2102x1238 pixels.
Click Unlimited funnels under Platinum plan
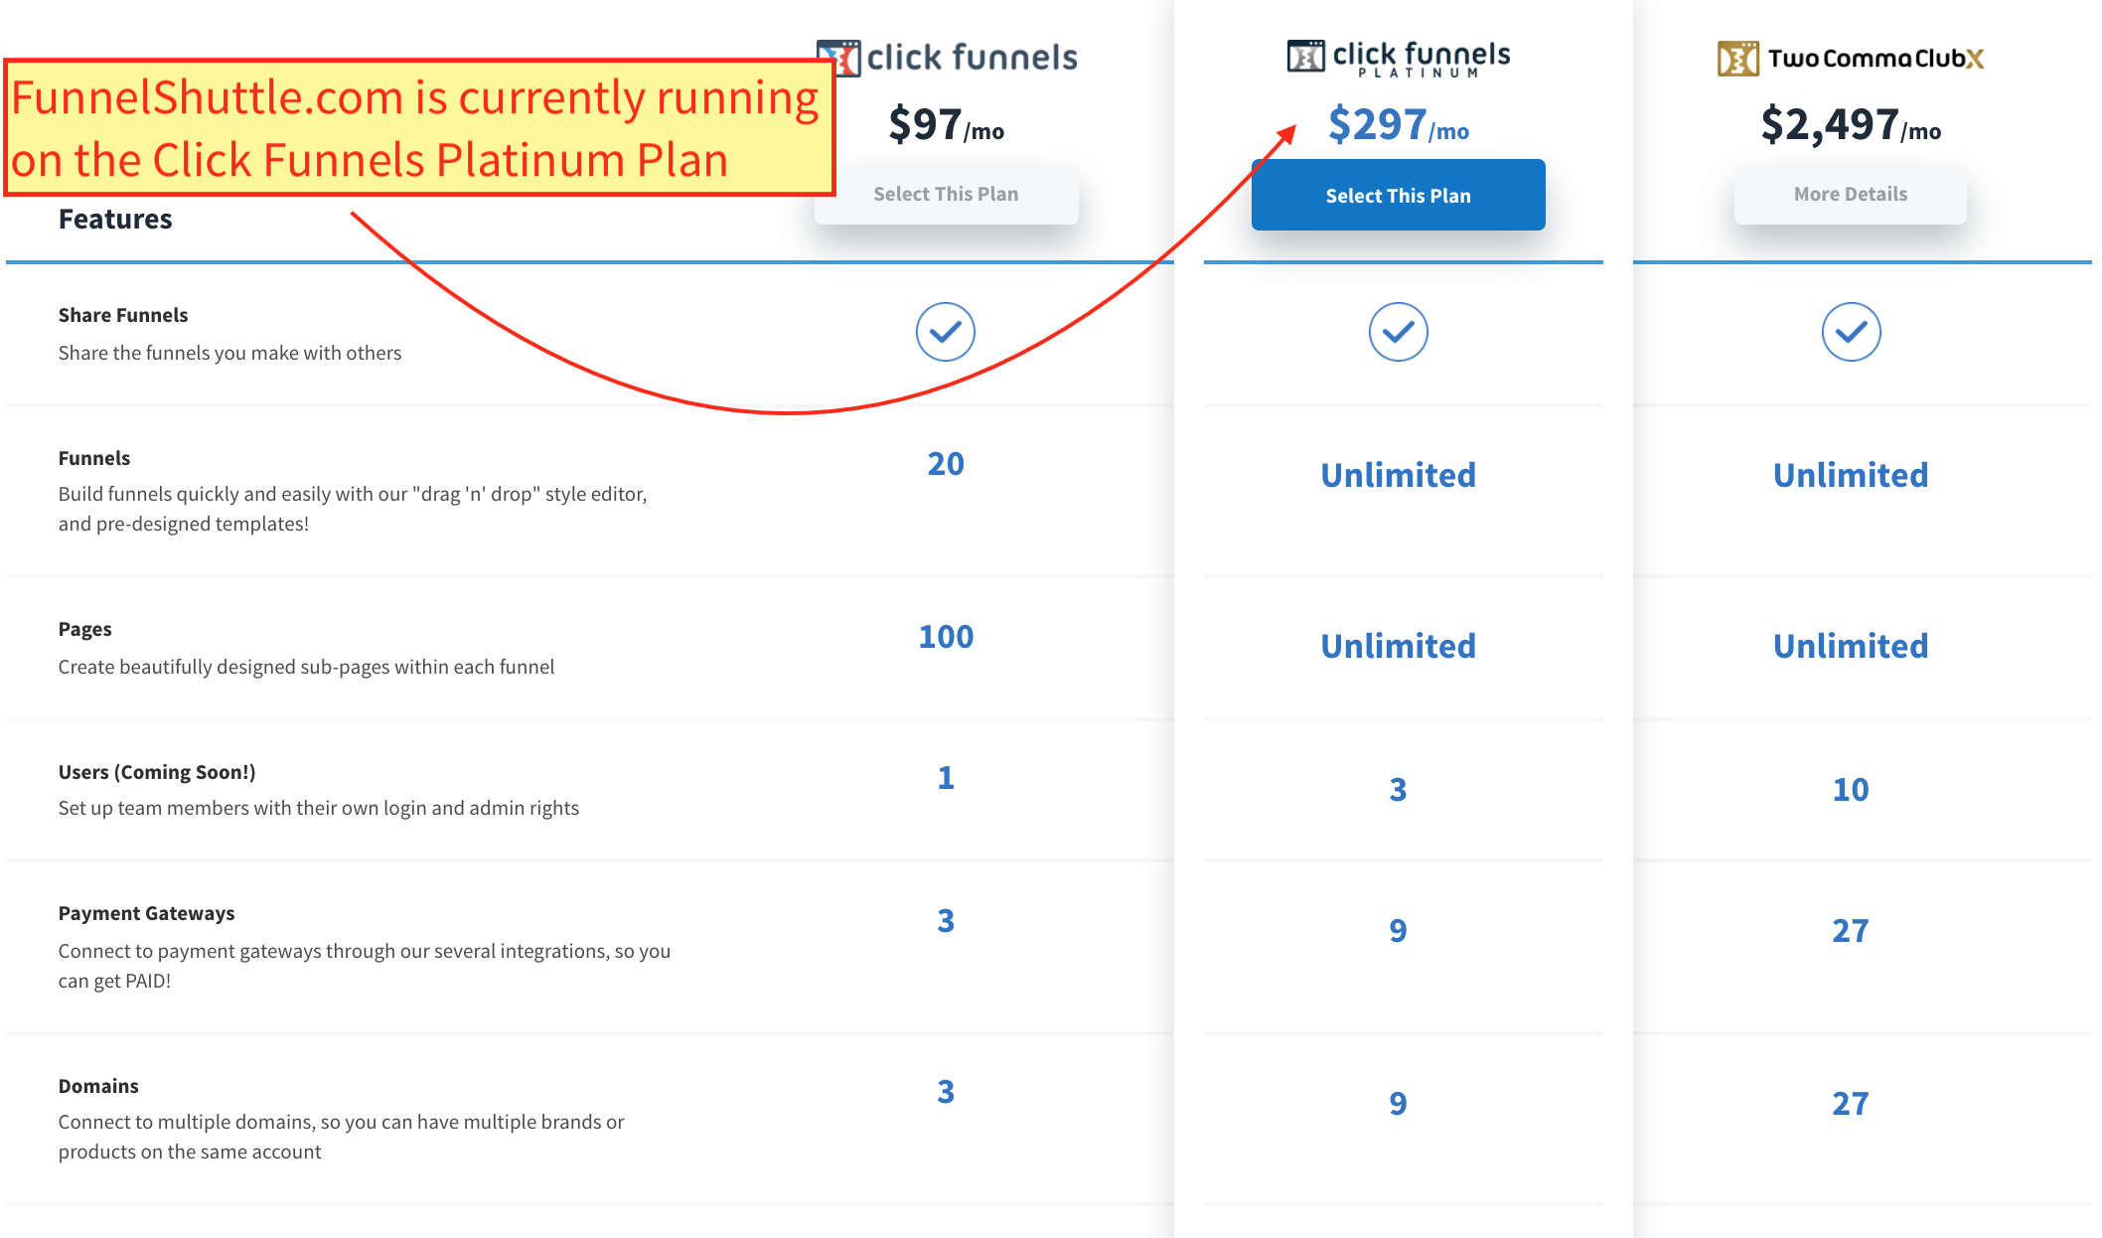tap(1398, 475)
